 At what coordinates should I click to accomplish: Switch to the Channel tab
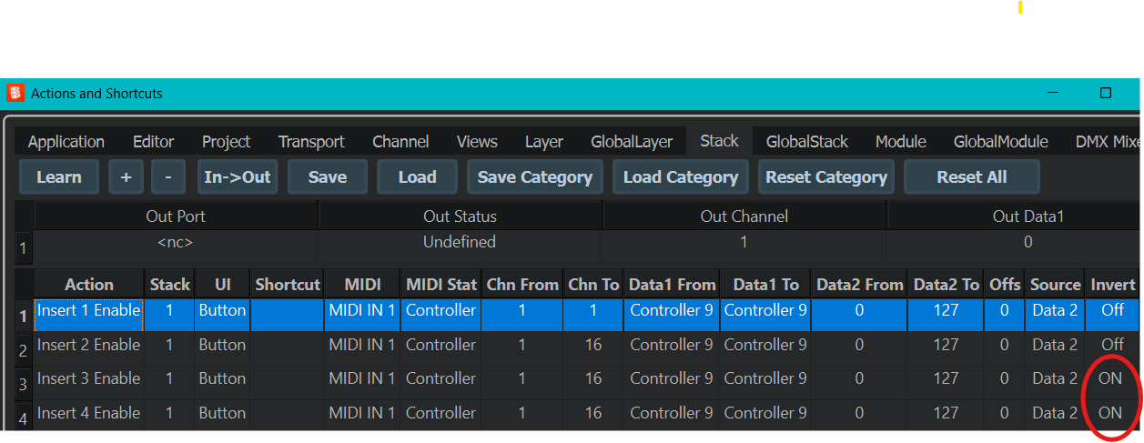point(400,142)
